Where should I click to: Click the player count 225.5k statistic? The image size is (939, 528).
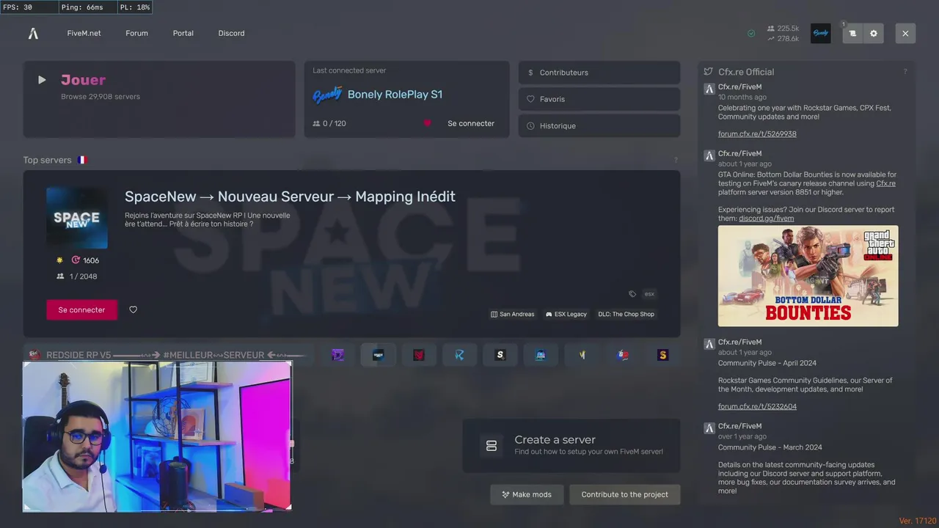783,29
